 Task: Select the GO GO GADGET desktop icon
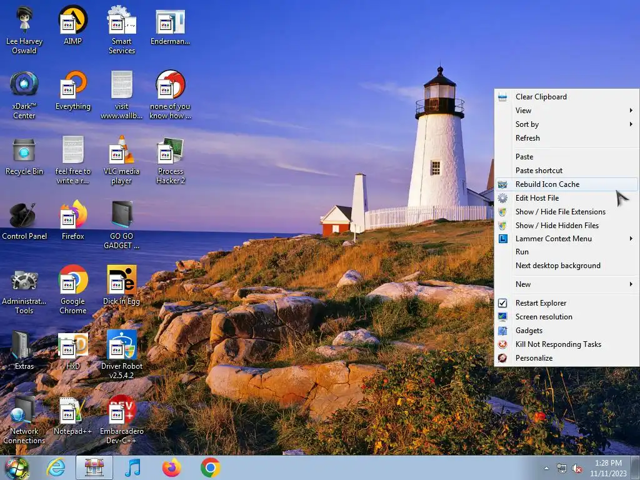pyautogui.click(x=122, y=225)
